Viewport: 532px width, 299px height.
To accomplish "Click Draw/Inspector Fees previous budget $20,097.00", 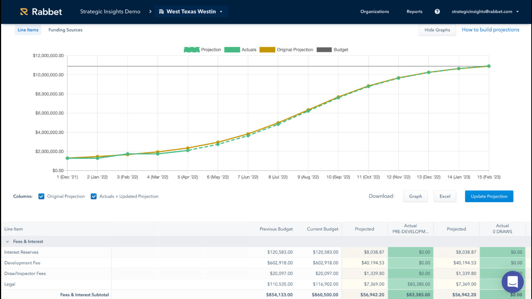I will [281, 273].
